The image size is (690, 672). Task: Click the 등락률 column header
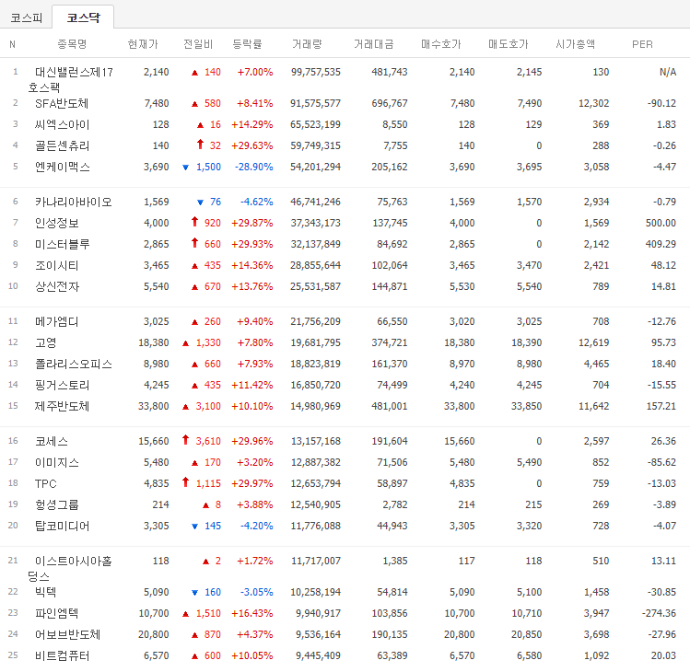(x=247, y=44)
